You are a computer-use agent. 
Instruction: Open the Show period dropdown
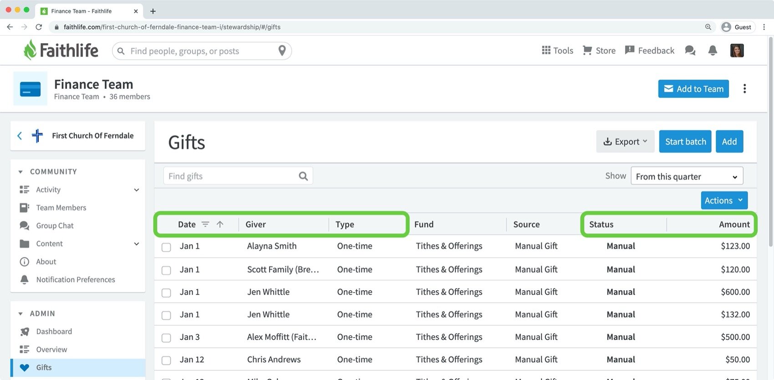coord(687,176)
